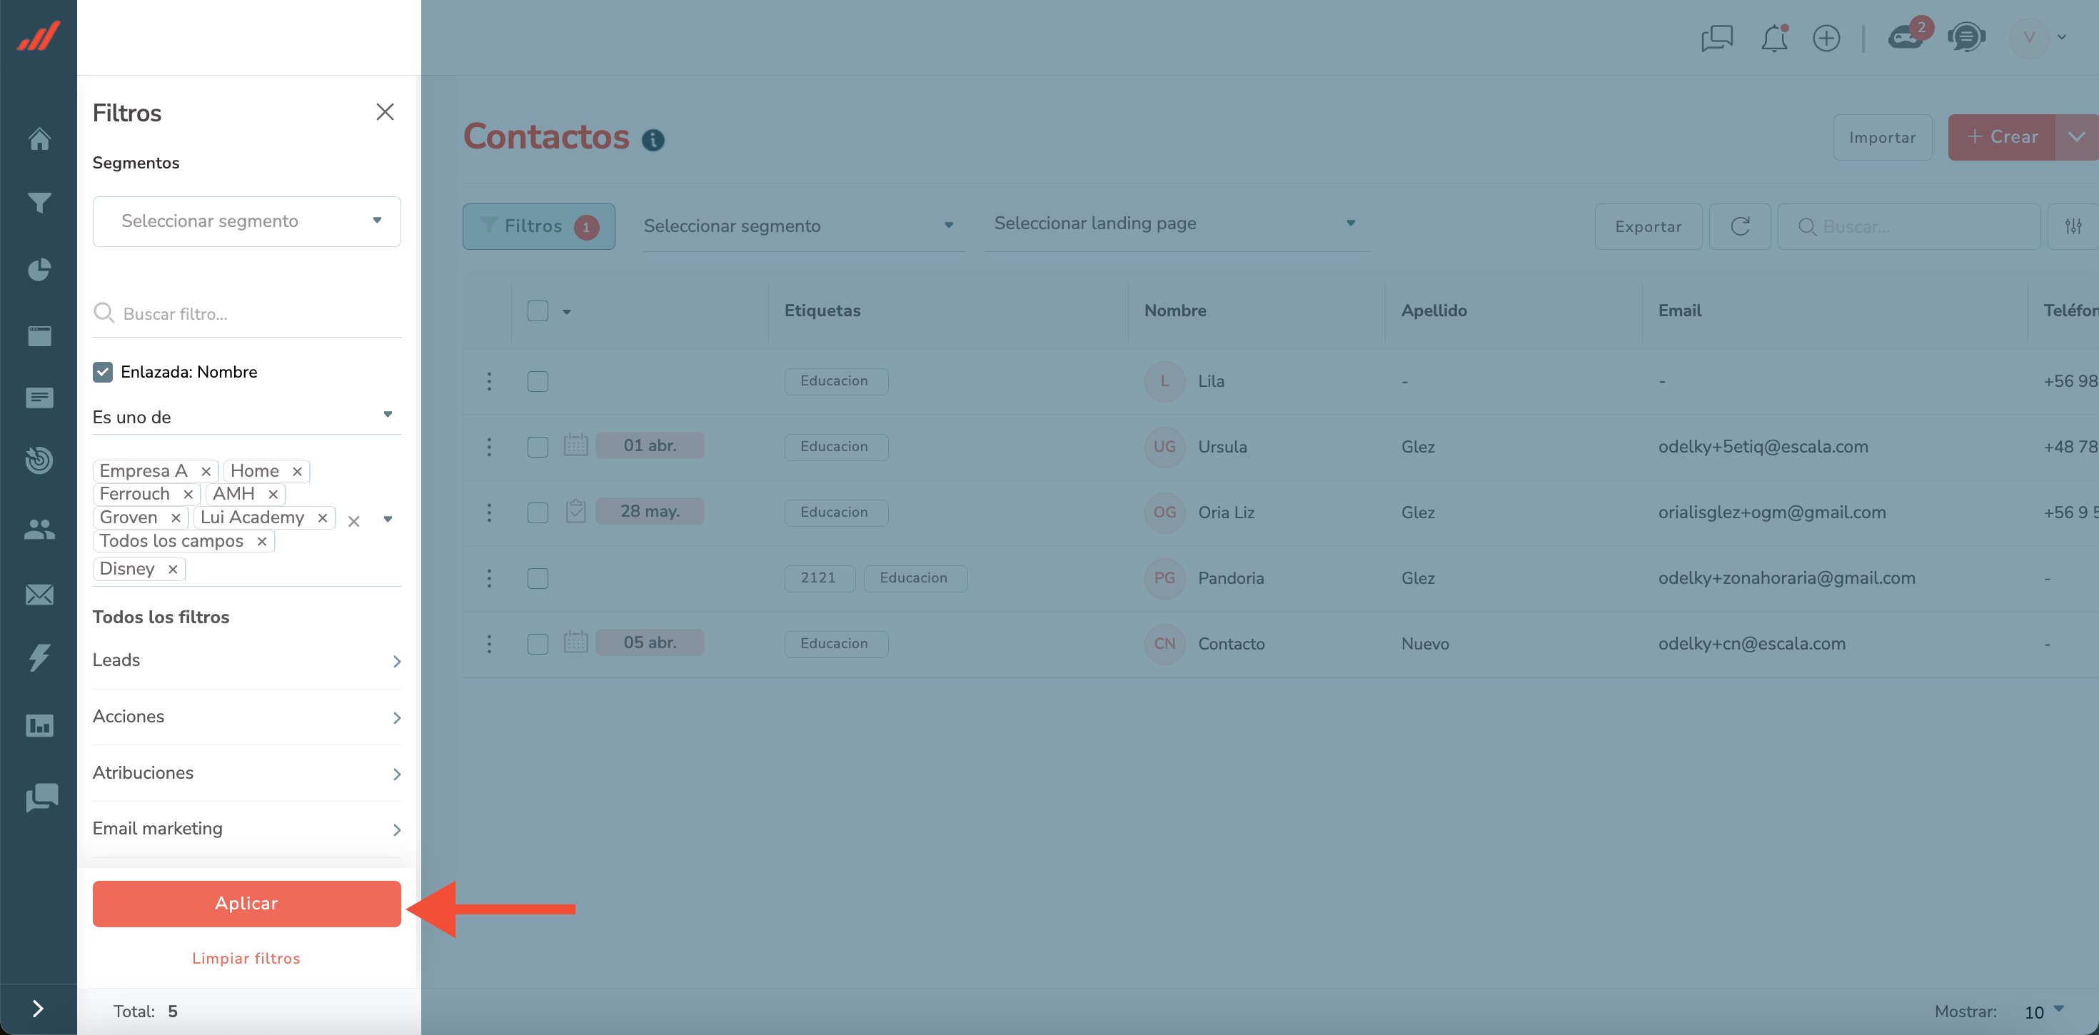Image resolution: width=2099 pixels, height=1035 pixels.
Task: Open the funnel icon in sidebar
Action: [39, 203]
